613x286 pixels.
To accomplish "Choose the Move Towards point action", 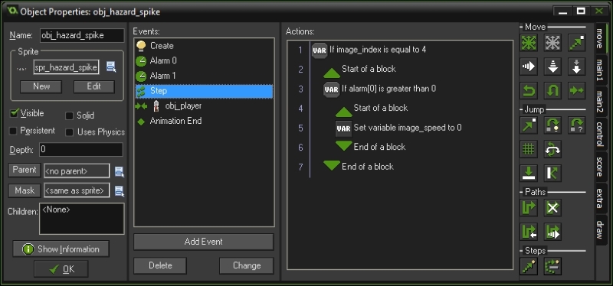I will (x=577, y=43).
